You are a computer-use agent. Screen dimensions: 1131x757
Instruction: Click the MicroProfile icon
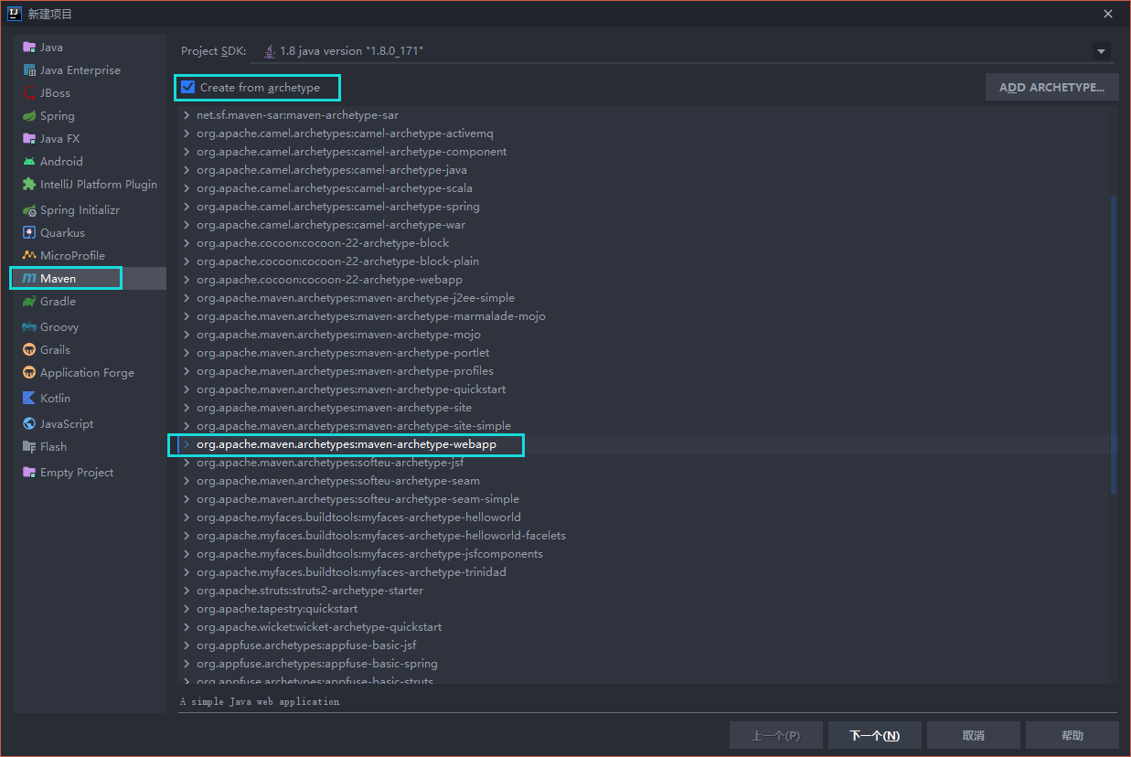click(x=29, y=256)
